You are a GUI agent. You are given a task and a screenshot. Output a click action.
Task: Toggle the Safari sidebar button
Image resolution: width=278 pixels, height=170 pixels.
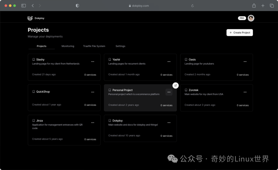23,6
